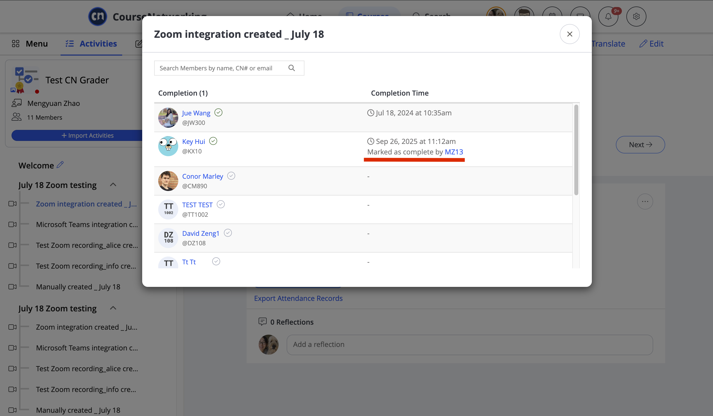Mark David Zeng1 as complete
This screenshot has width=713, height=416.
pyautogui.click(x=228, y=233)
